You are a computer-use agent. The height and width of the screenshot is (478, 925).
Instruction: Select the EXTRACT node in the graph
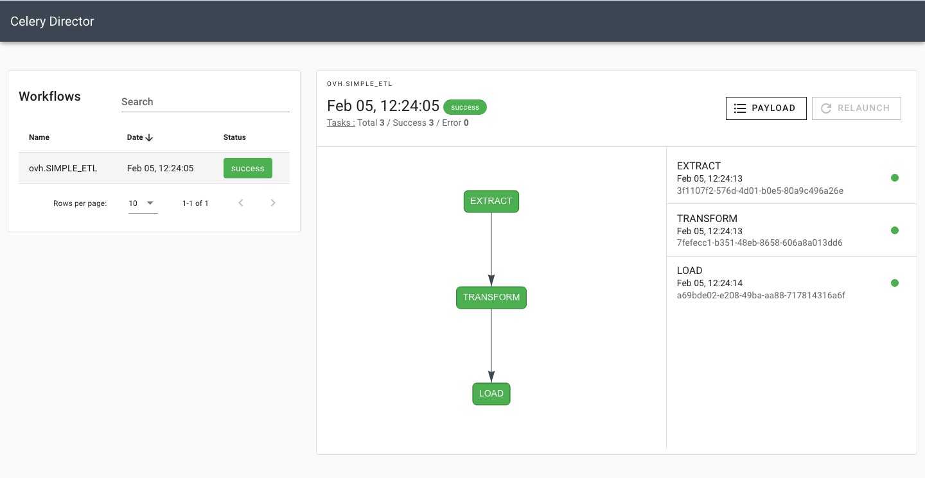[491, 201]
